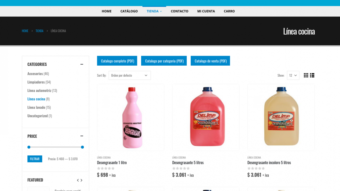The height and width of the screenshot is (191, 340).
Task: Rate Desengrasante 1 litro with stars
Action: [x=106, y=168]
